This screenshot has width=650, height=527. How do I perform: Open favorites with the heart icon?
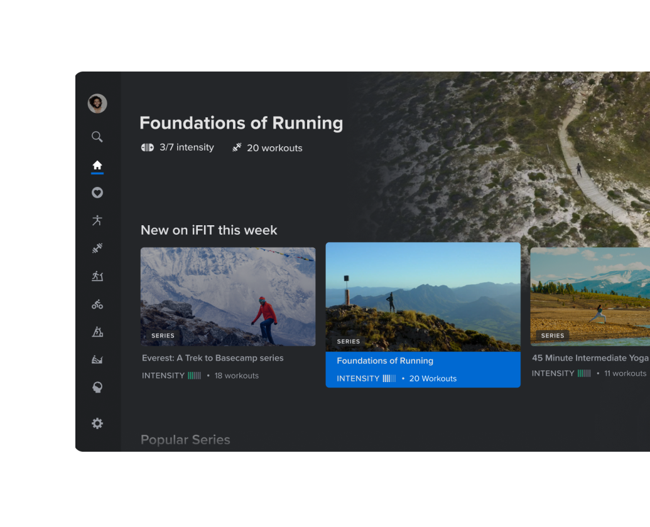97,193
